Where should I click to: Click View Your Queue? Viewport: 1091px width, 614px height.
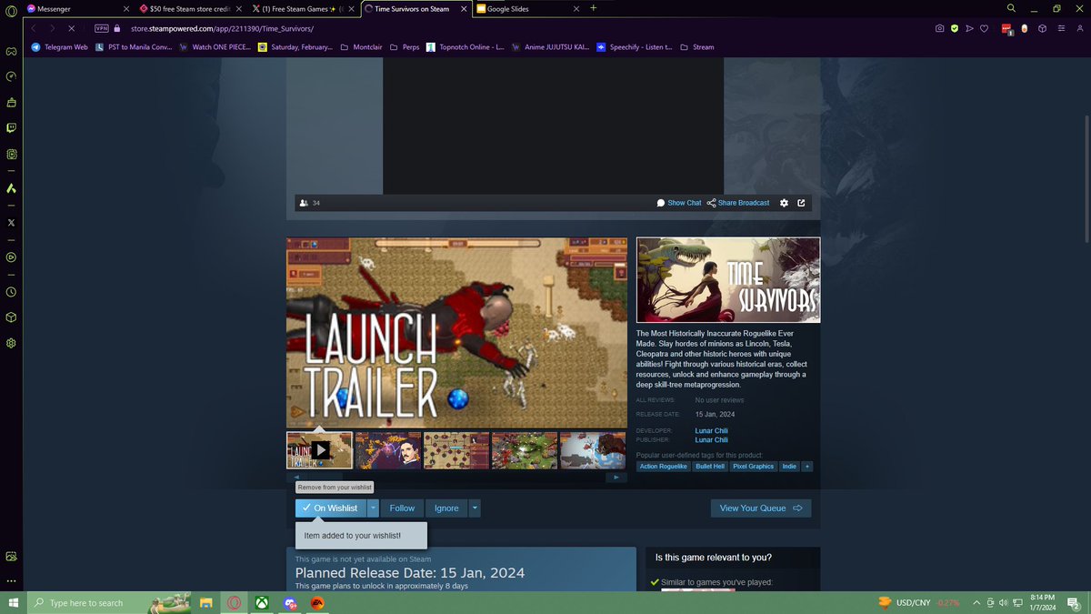pyautogui.click(x=761, y=508)
